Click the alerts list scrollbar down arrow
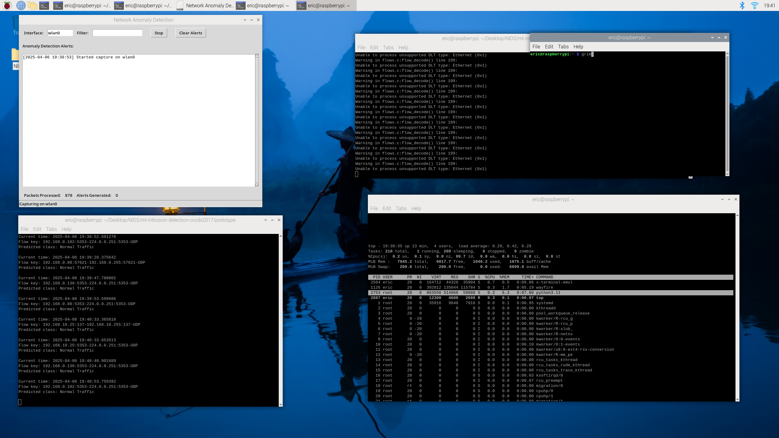This screenshot has height=438, width=779. [x=257, y=185]
